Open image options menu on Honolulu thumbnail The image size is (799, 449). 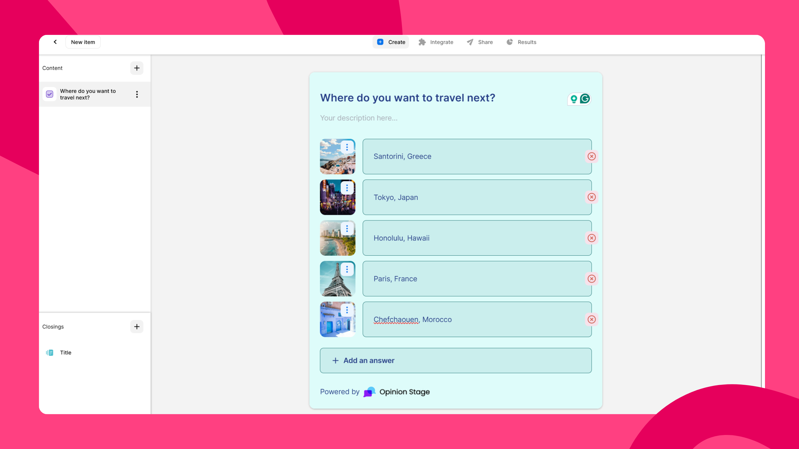click(x=347, y=229)
